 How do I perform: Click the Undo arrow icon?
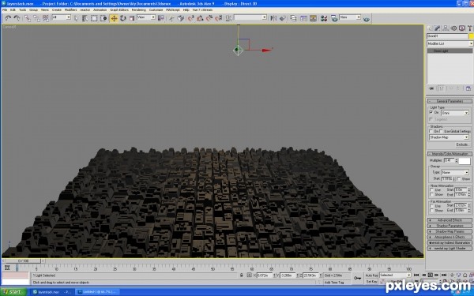[x=8, y=18]
